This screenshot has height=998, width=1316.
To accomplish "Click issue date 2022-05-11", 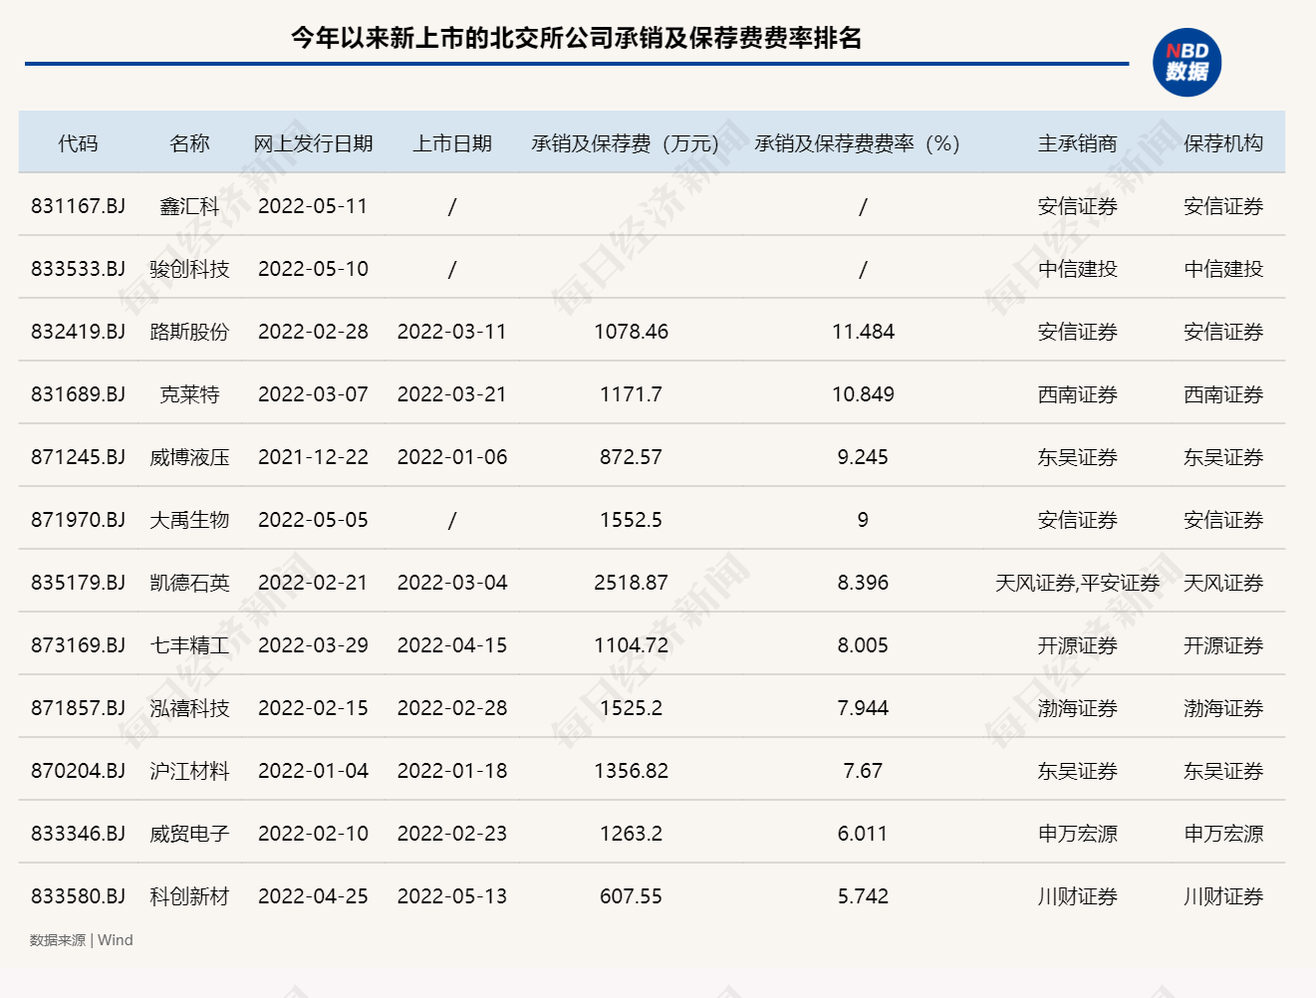I will (313, 206).
